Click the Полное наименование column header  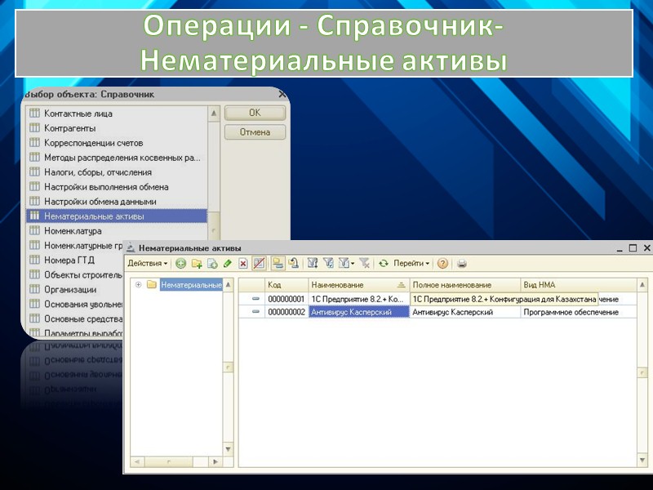click(x=465, y=285)
